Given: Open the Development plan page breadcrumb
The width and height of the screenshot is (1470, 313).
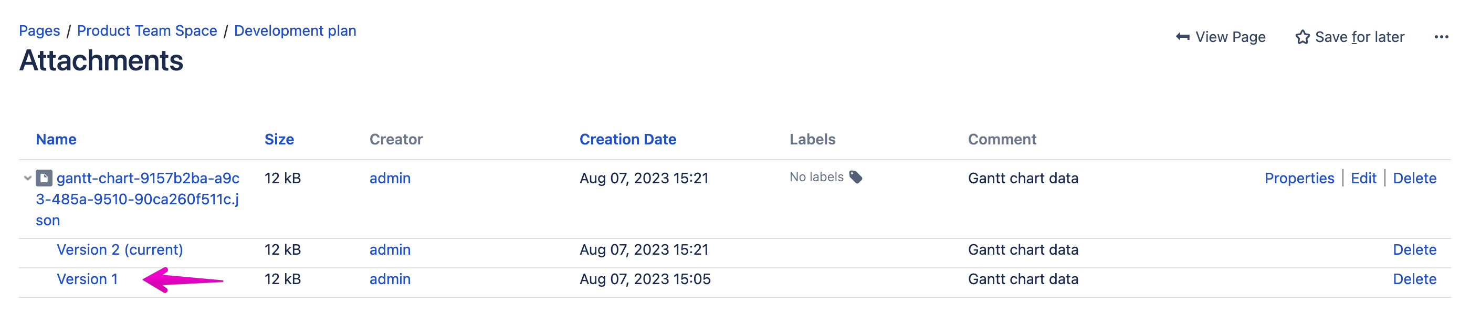Looking at the screenshot, I should click(x=295, y=30).
